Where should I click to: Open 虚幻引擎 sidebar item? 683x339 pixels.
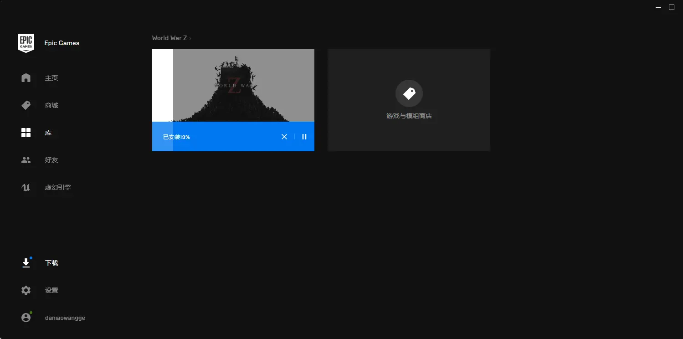point(58,187)
